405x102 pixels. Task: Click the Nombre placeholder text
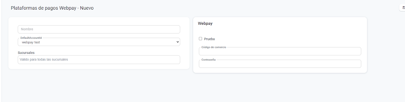27,29
